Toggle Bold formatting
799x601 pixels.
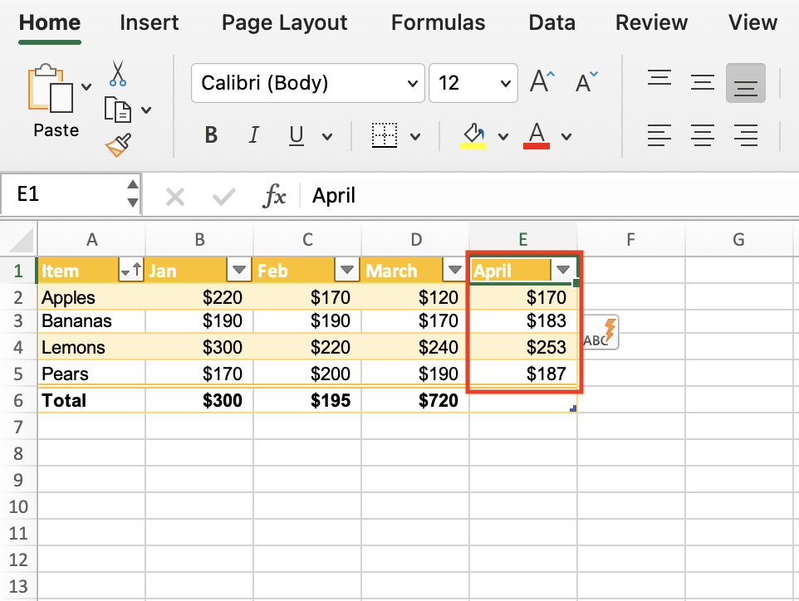(x=211, y=135)
